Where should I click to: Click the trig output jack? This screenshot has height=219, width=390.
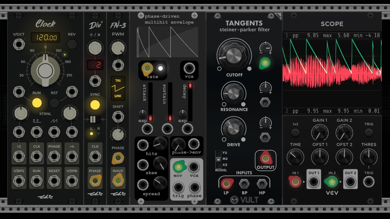178,187
